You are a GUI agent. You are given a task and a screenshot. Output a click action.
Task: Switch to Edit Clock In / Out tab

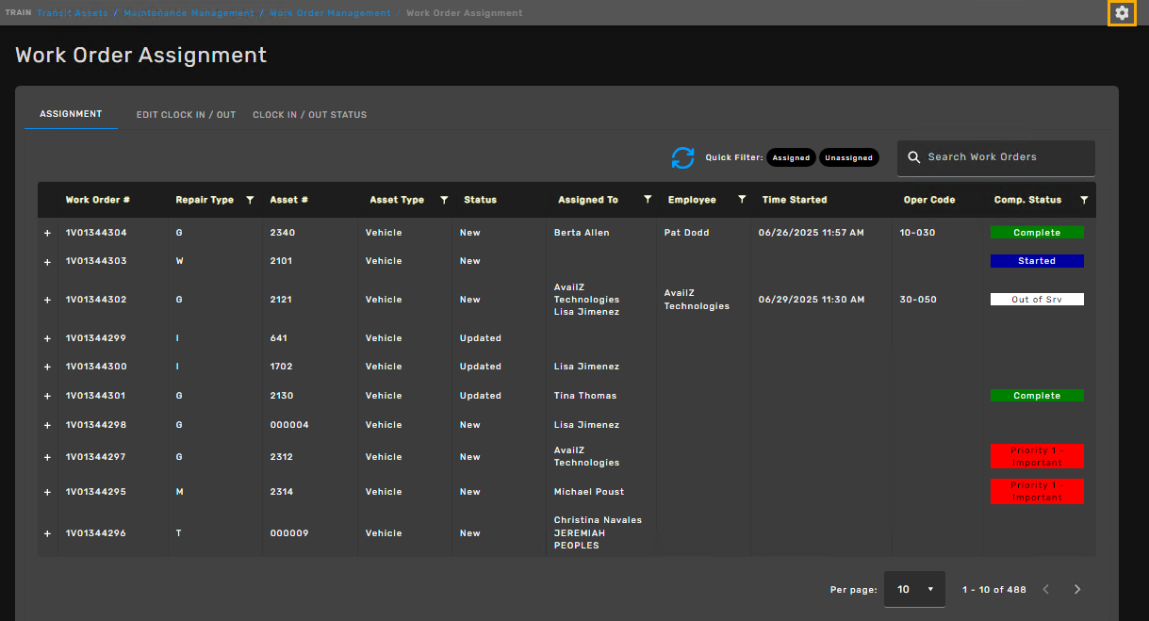point(186,115)
